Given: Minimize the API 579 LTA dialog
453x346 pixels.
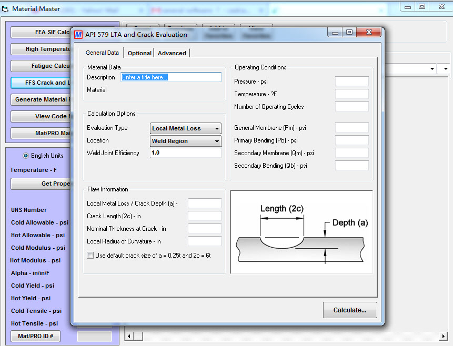Looking at the screenshot, I should [335, 33].
